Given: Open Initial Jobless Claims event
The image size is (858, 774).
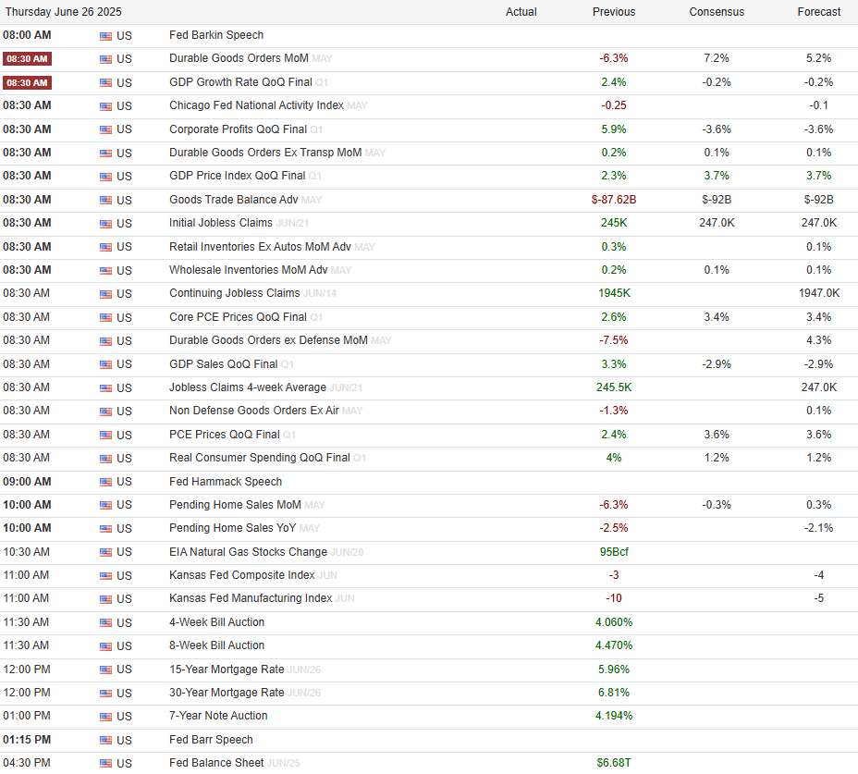Looking at the screenshot, I should 221,223.
